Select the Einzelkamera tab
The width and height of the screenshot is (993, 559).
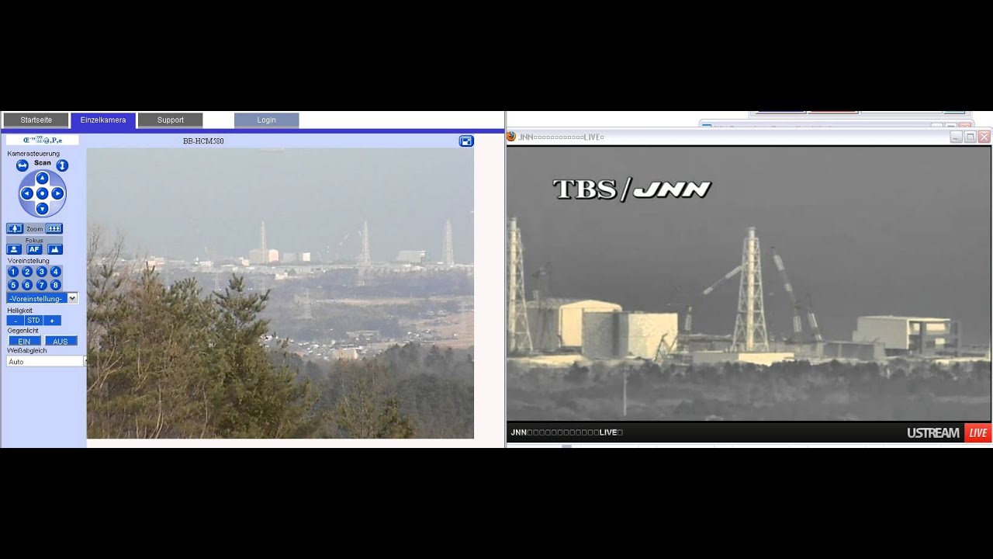coord(103,120)
